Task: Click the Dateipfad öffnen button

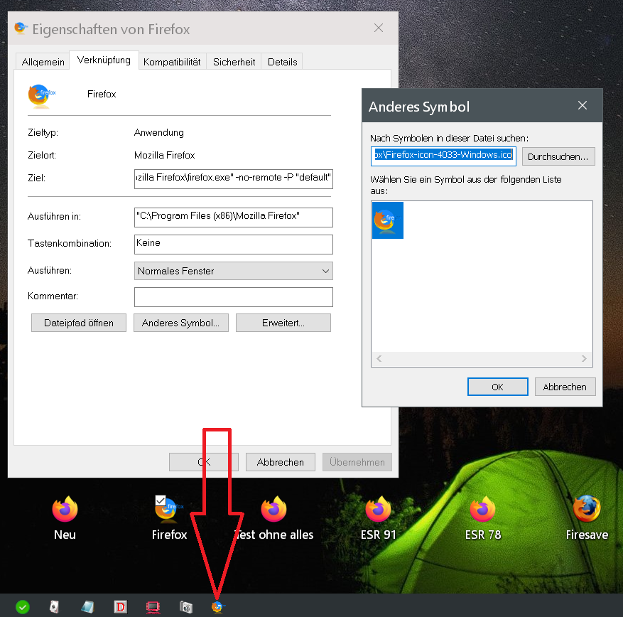Action: click(x=79, y=323)
